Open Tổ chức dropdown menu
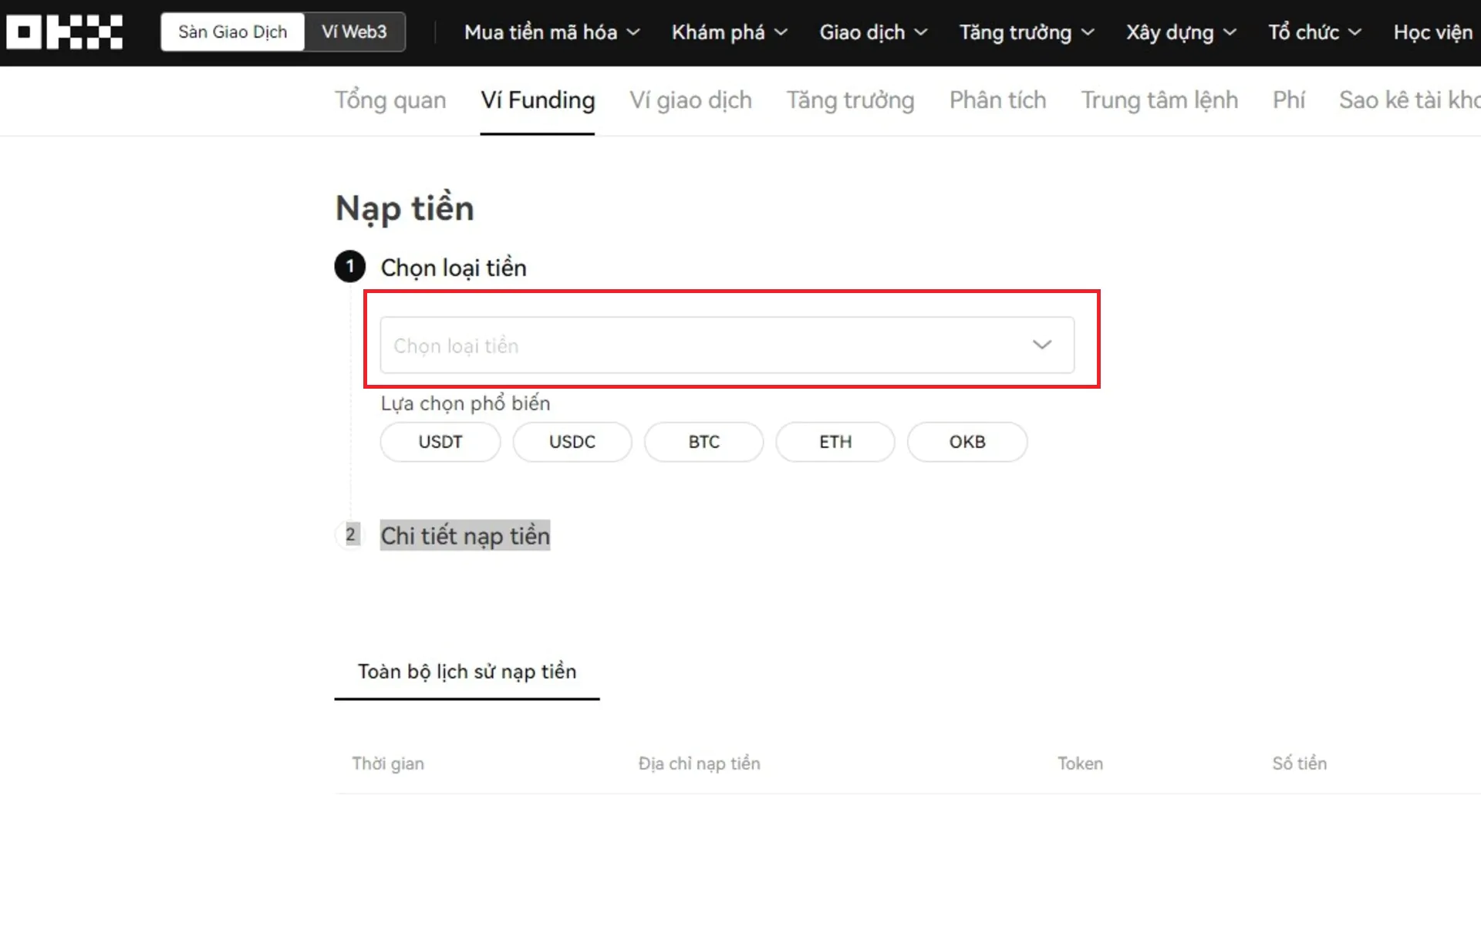Screen dimensions: 1481x927 point(1315,32)
